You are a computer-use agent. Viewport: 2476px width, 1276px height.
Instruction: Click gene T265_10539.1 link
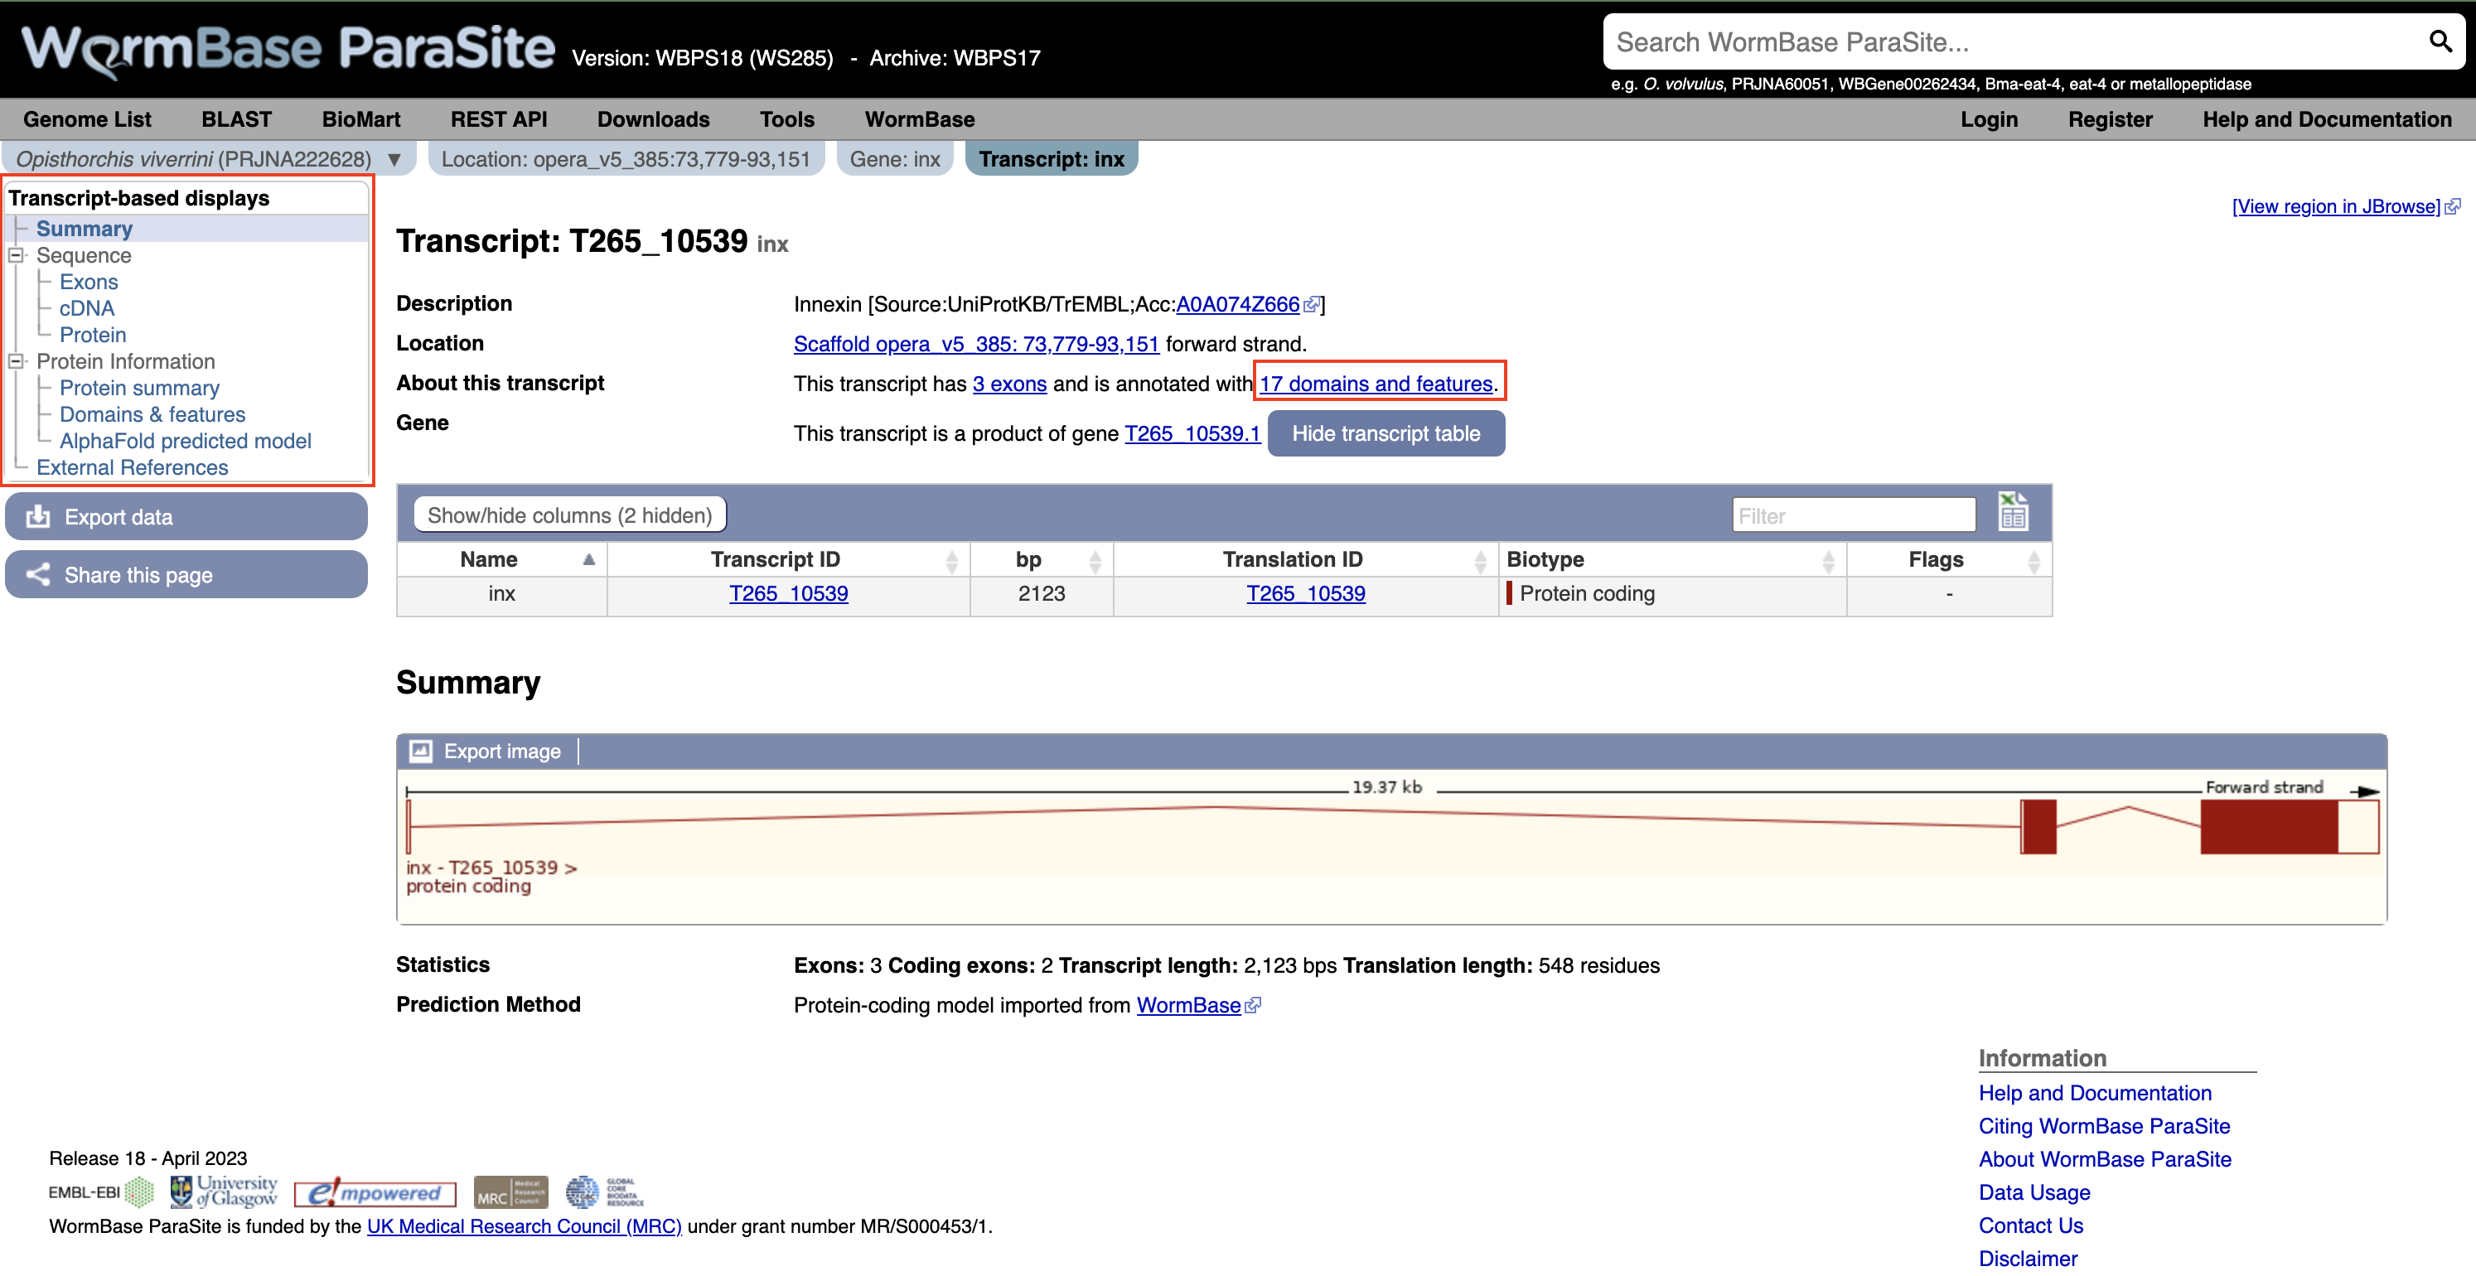click(x=1192, y=433)
